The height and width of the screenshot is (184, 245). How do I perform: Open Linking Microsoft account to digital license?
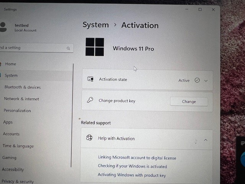tap(137, 158)
